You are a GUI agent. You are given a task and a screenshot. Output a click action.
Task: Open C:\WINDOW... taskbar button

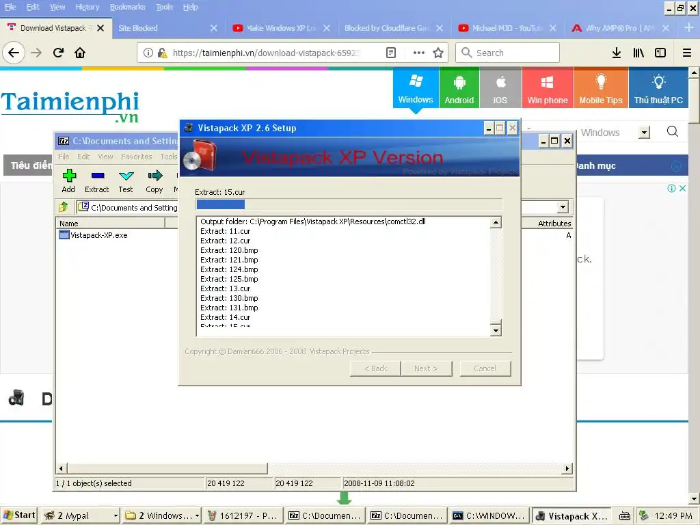[x=489, y=515]
